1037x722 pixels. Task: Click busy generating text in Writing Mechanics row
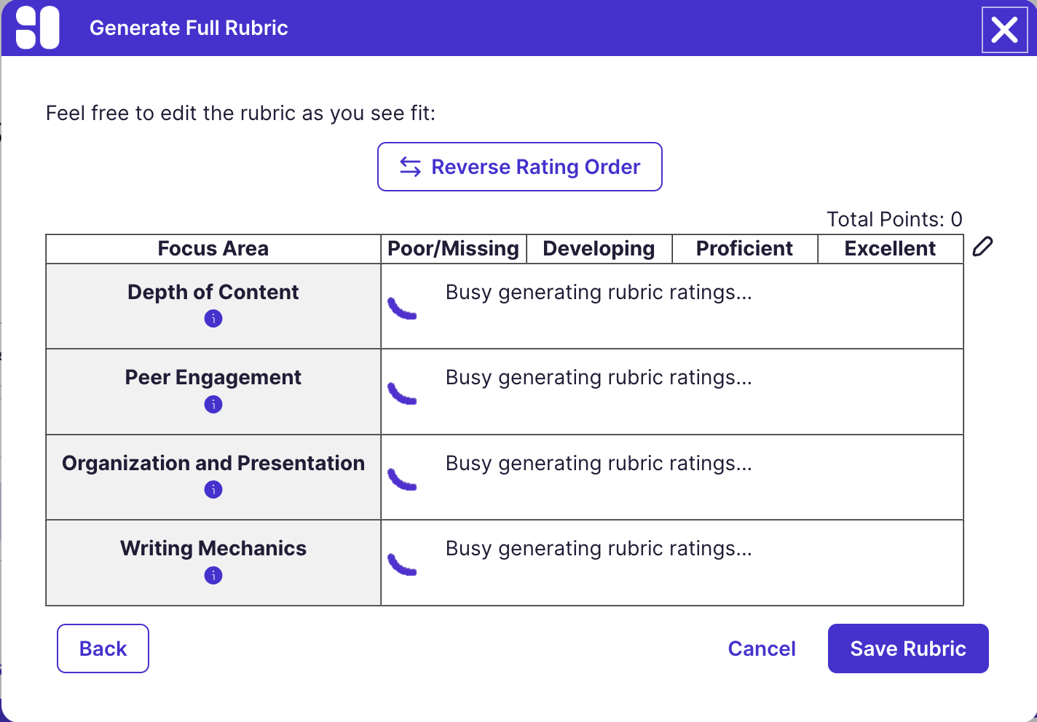pyautogui.click(x=599, y=548)
